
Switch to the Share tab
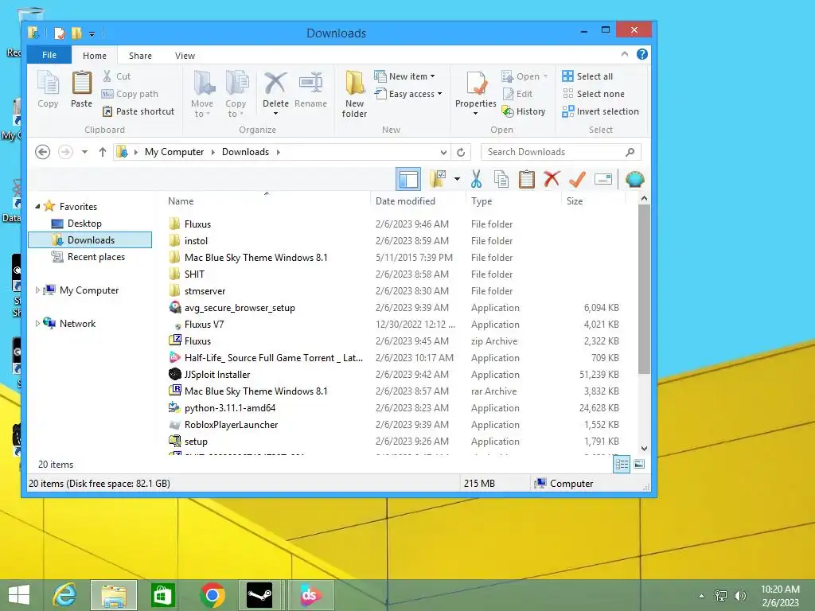(x=140, y=55)
